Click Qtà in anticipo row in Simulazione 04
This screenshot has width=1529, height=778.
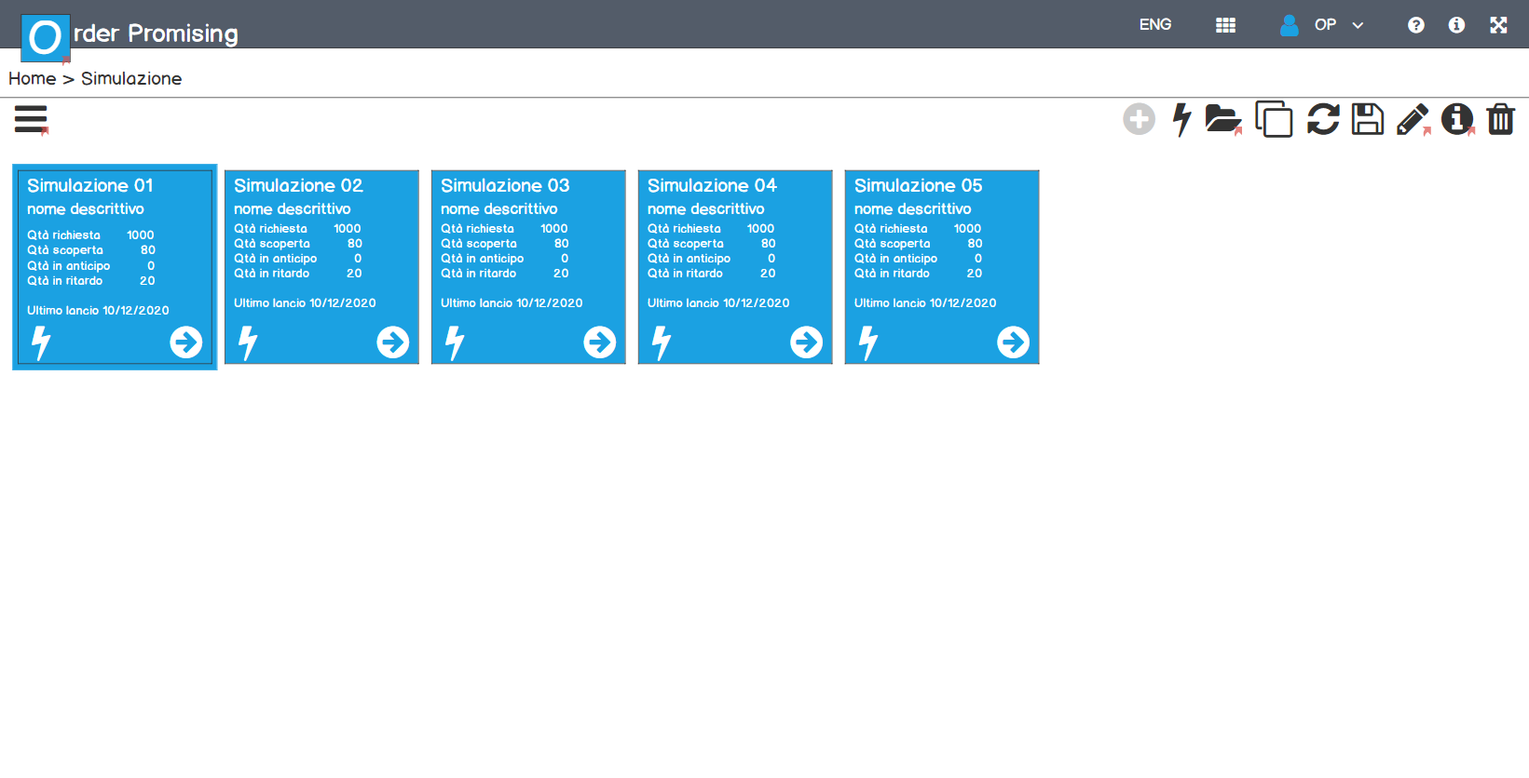pos(712,259)
